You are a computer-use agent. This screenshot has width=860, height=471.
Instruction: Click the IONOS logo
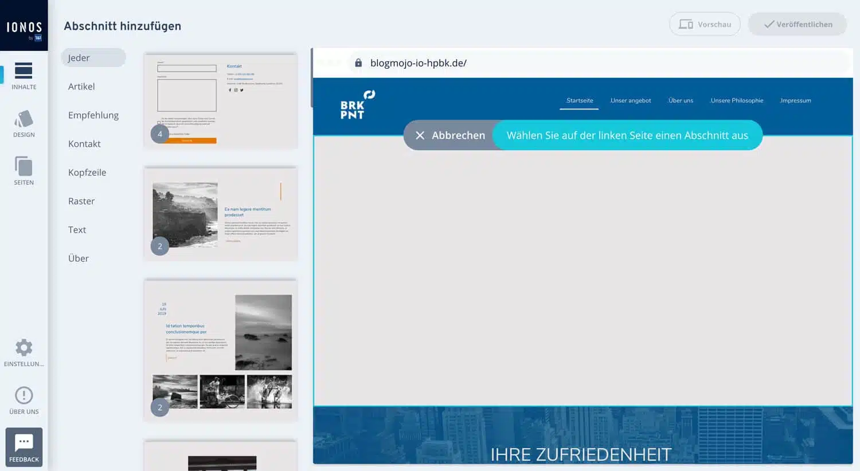(x=24, y=26)
